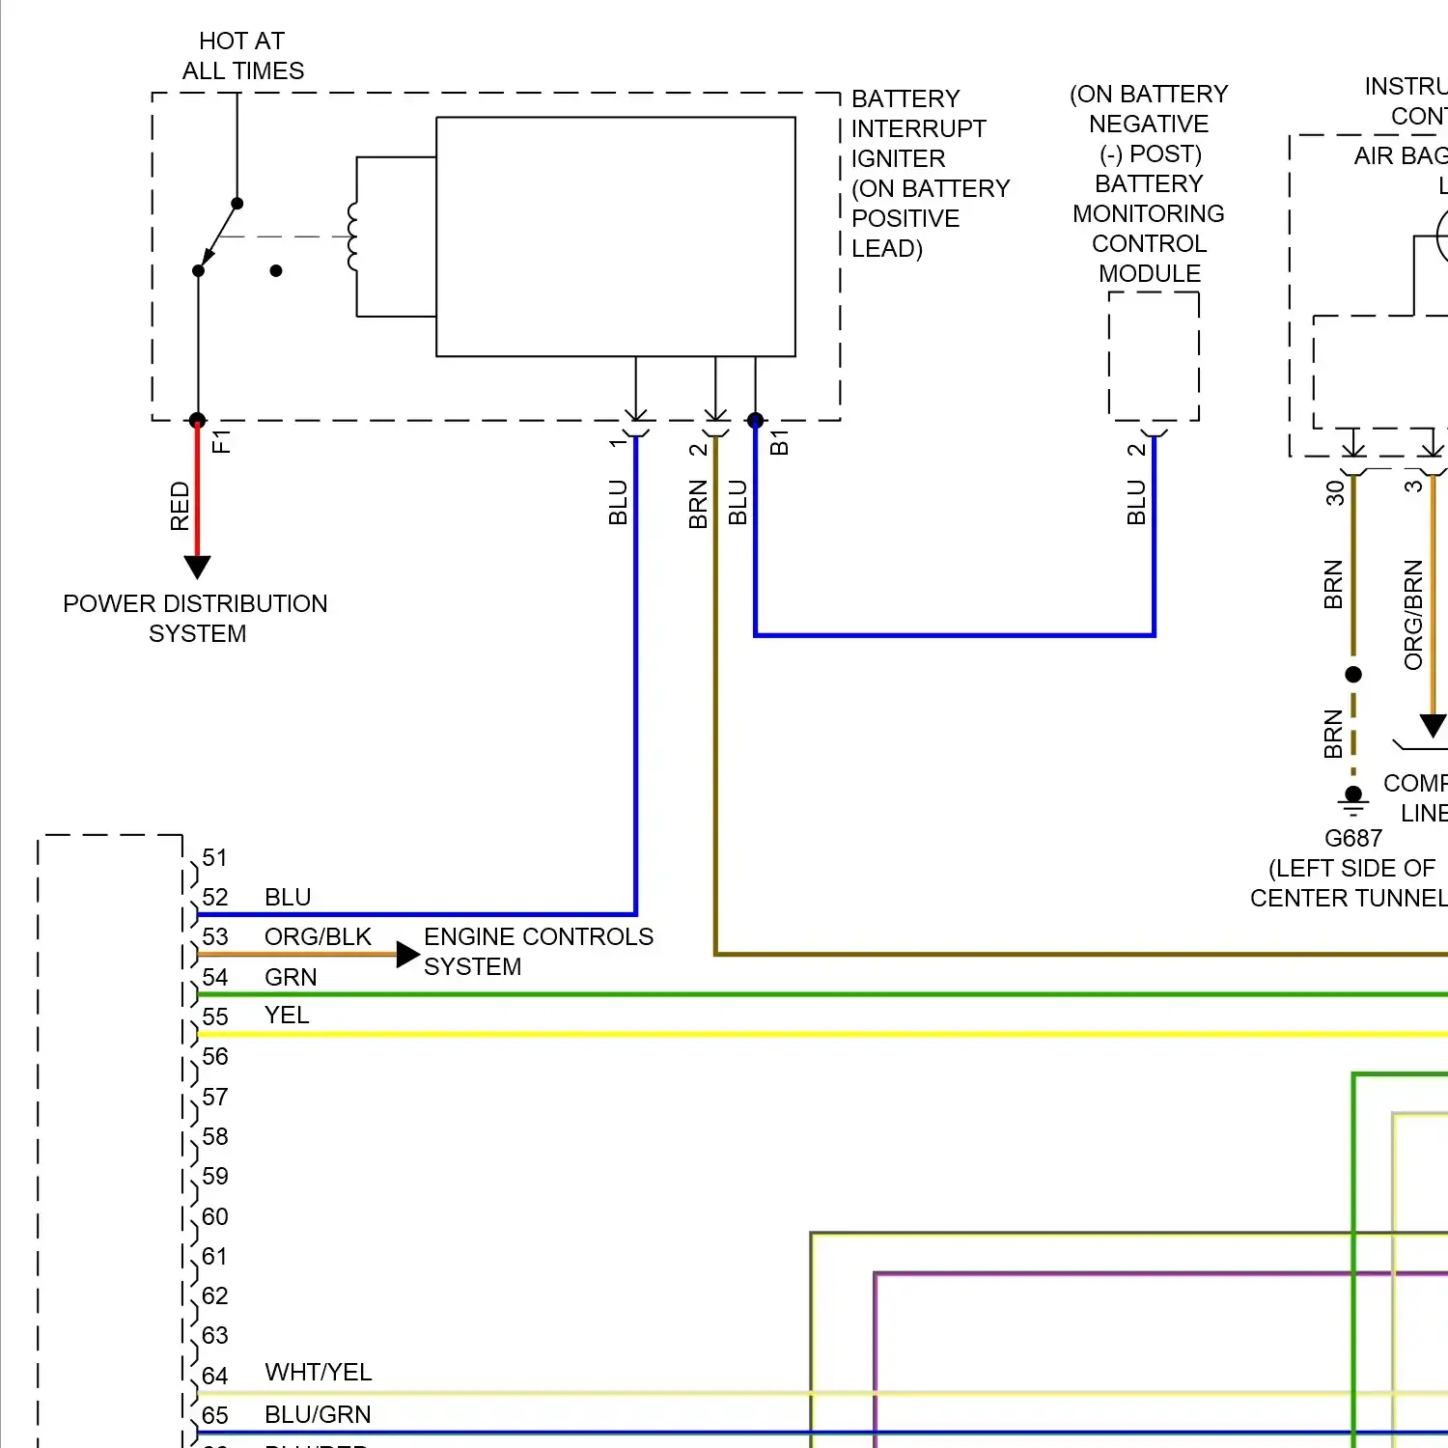Click the splice dot on the BRN wire below pin 30
Image resolution: width=1448 pixels, height=1448 pixels.
pos(1353,674)
